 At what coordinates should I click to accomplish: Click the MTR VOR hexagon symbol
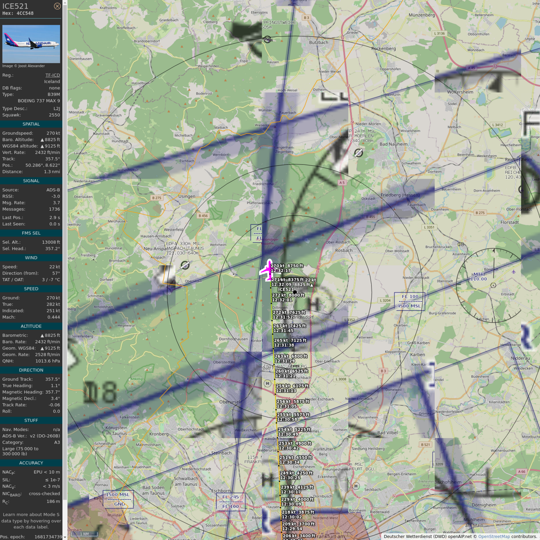click(x=493, y=285)
